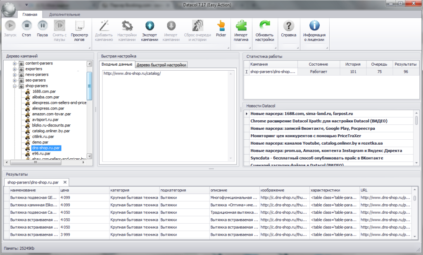Select e96.ru.par campaign
This screenshot has width=423, height=255.
point(41,154)
